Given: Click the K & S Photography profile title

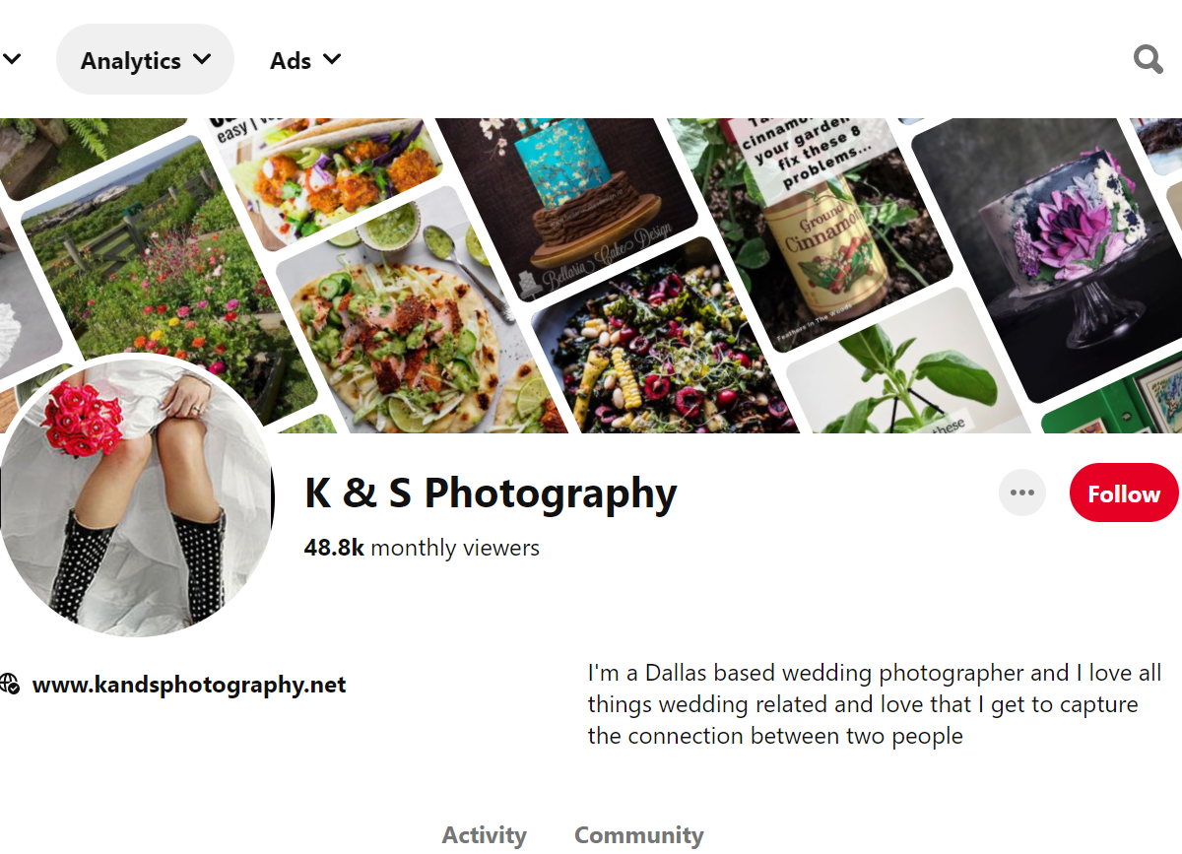Looking at the screenshot, I should (x=491, y=493).
